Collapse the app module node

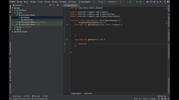click(13, 8)
